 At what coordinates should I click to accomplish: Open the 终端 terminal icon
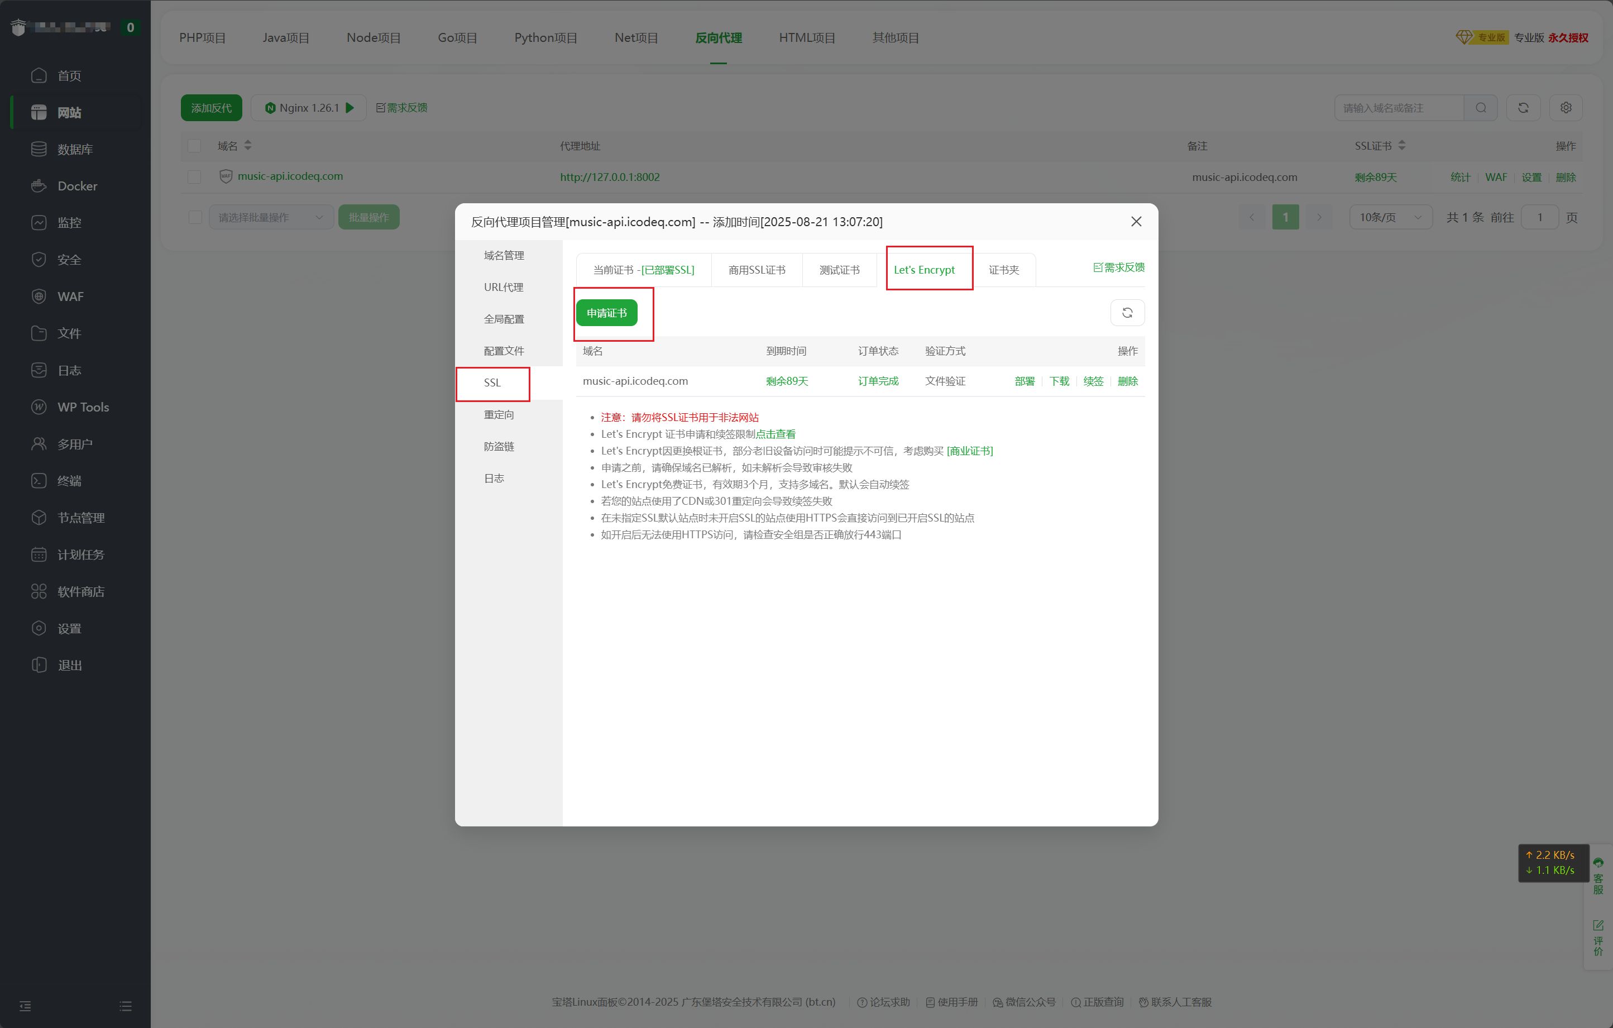39,480
